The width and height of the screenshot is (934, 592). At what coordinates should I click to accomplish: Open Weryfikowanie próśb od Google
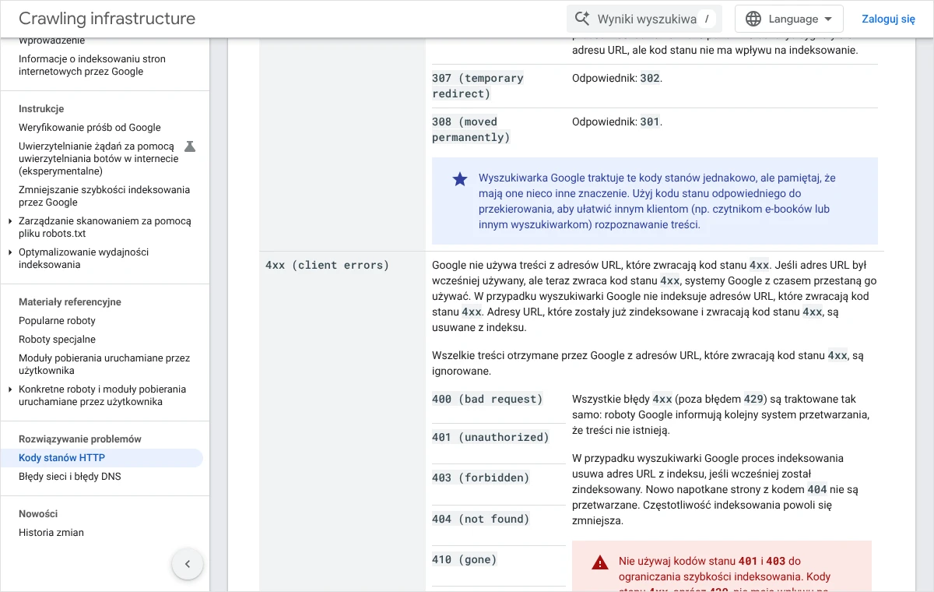coord(90,128)
